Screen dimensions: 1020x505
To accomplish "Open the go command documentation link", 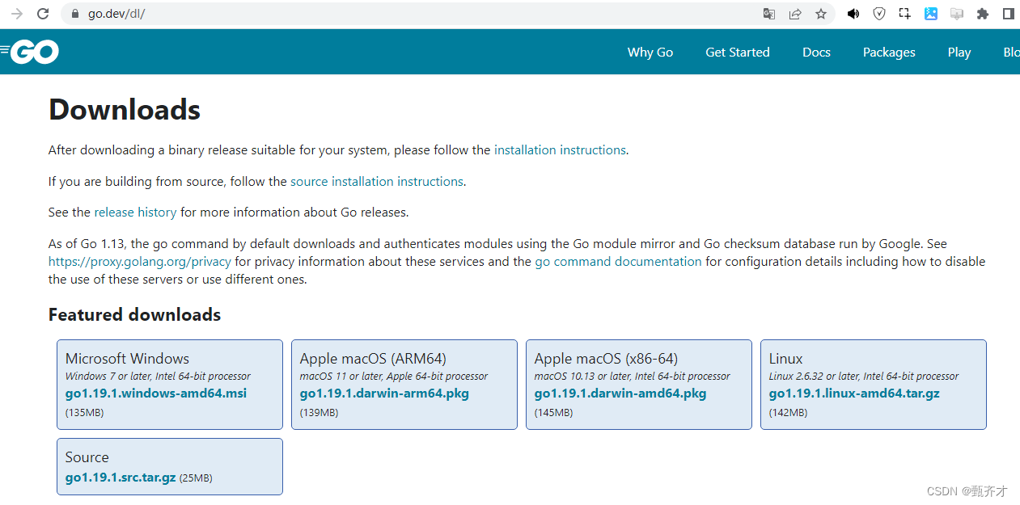I will [x=619, y=262].
